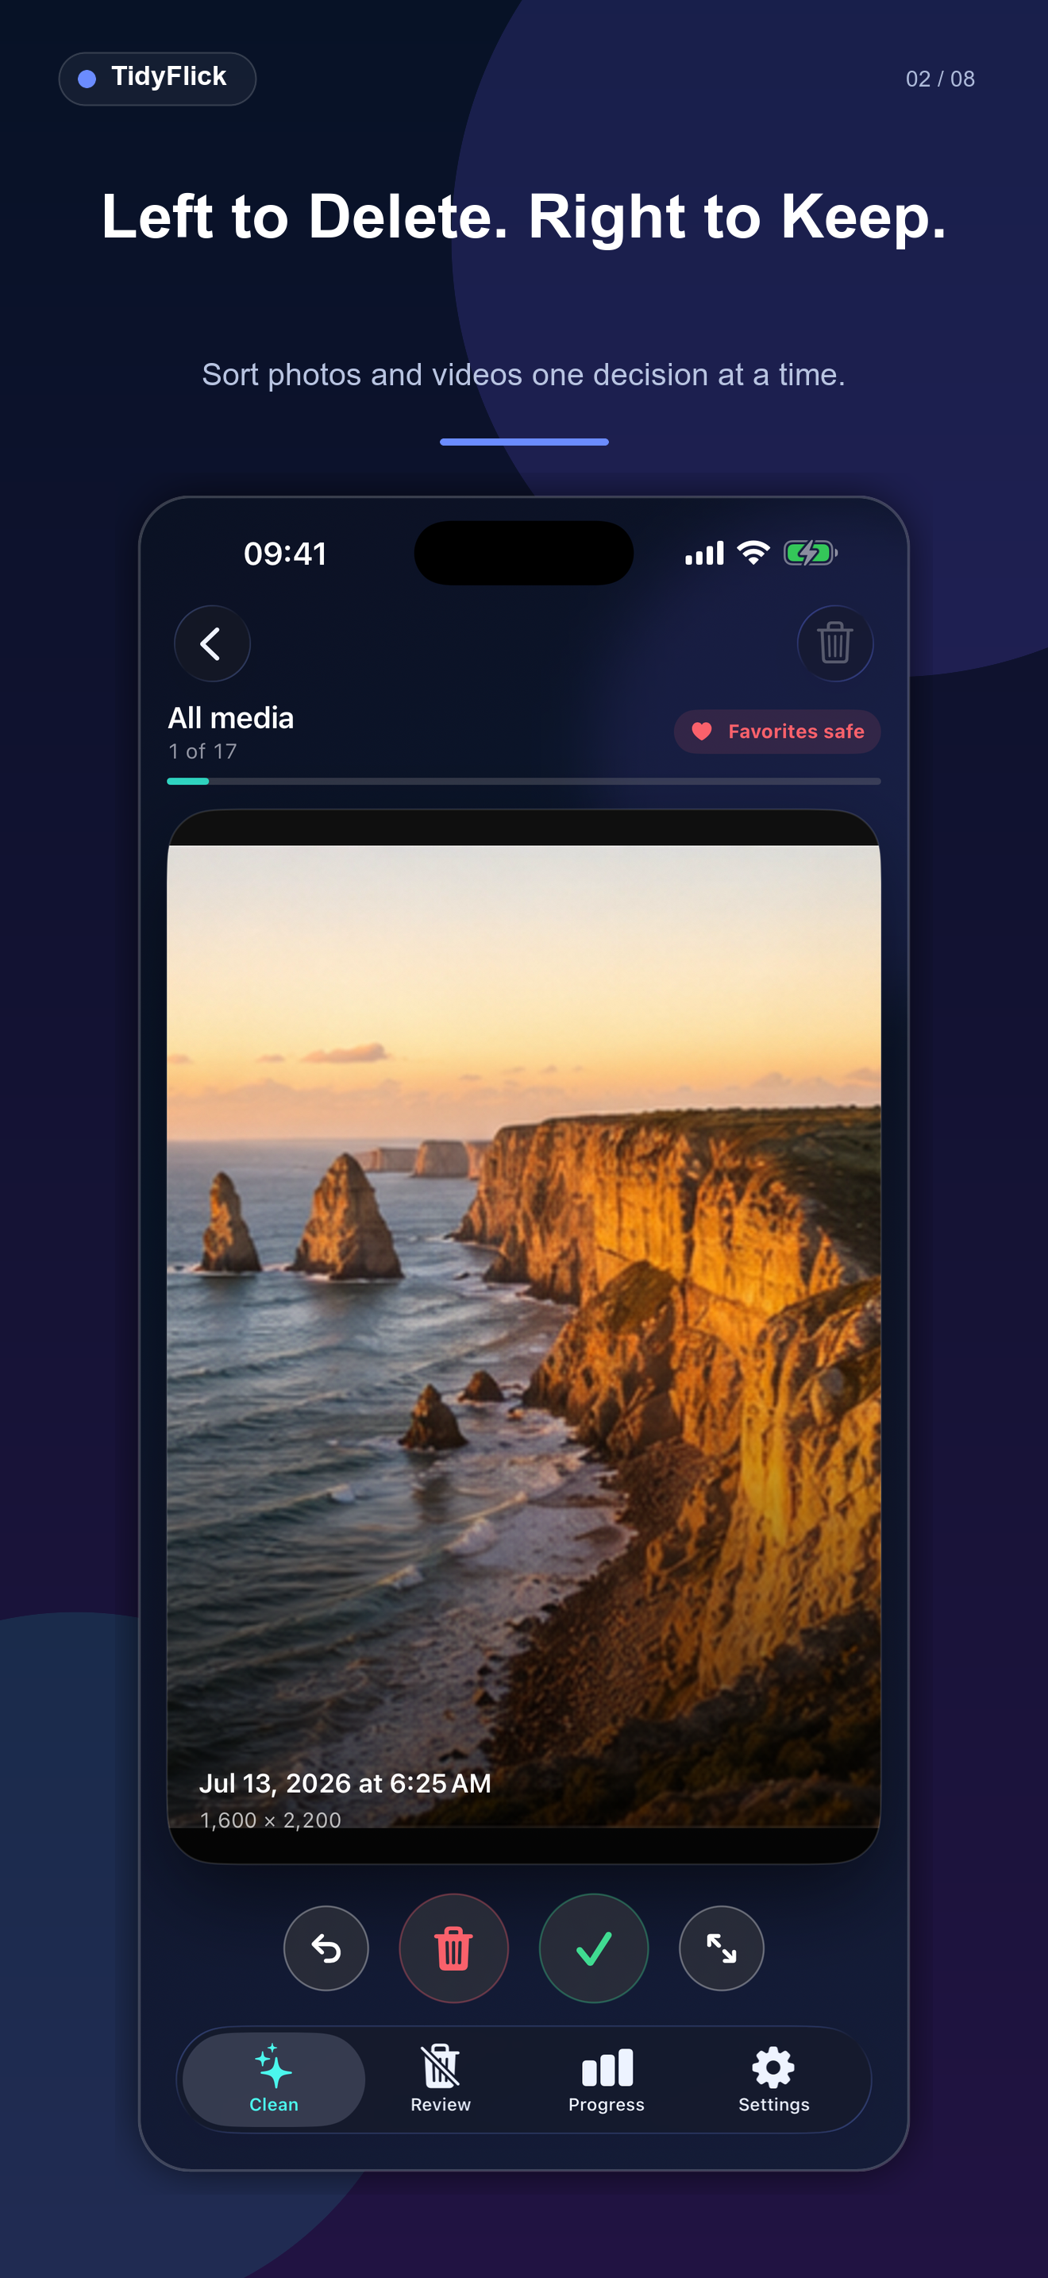Tap the Favorites safe badge
This screenshot has height=2278, width=1048.
click(776, 732)
